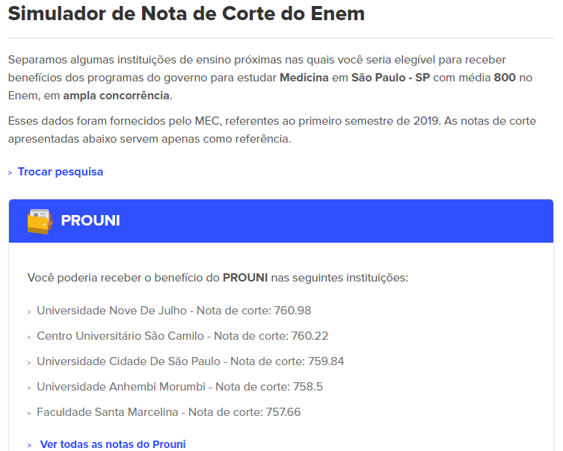Click the bullet arrow before Faculdade Santa Marcelina
This screenshot has width=563, height=451.
(29, 414)
